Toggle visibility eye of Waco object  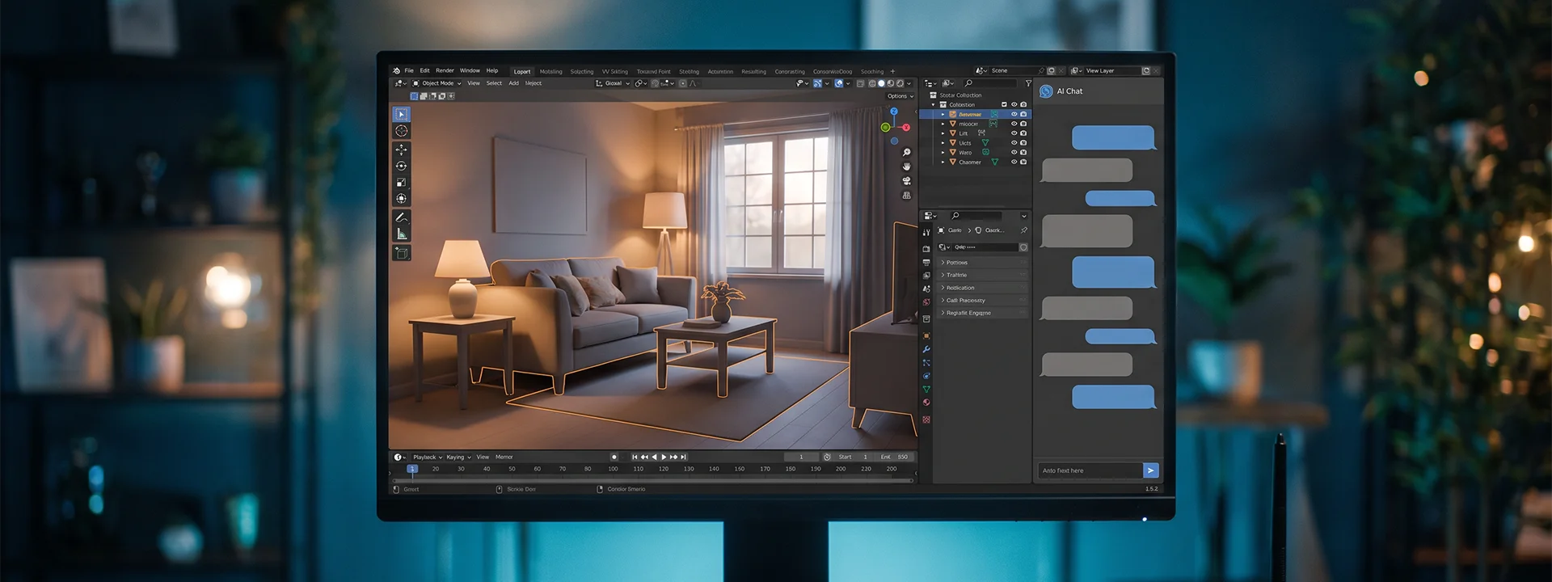tap(1014, 153)
